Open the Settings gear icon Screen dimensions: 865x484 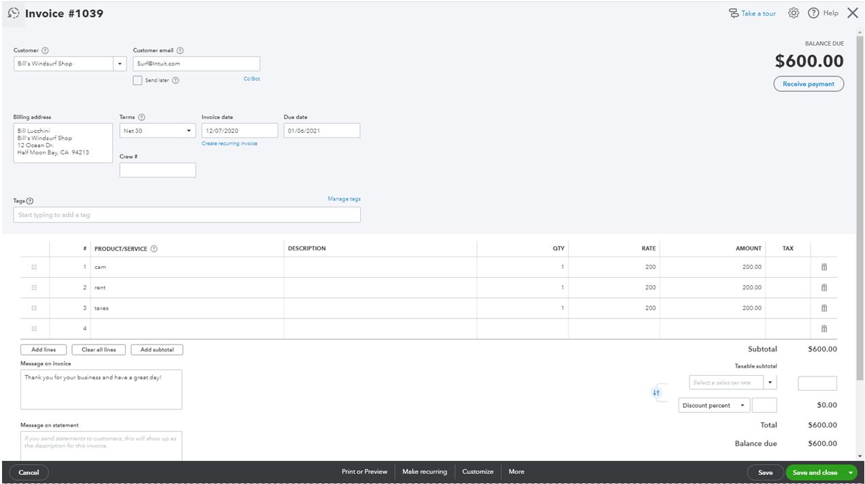pos(794,13)
